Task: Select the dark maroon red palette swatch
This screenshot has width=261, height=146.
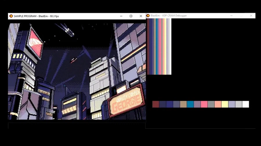Action: [156, 104]
